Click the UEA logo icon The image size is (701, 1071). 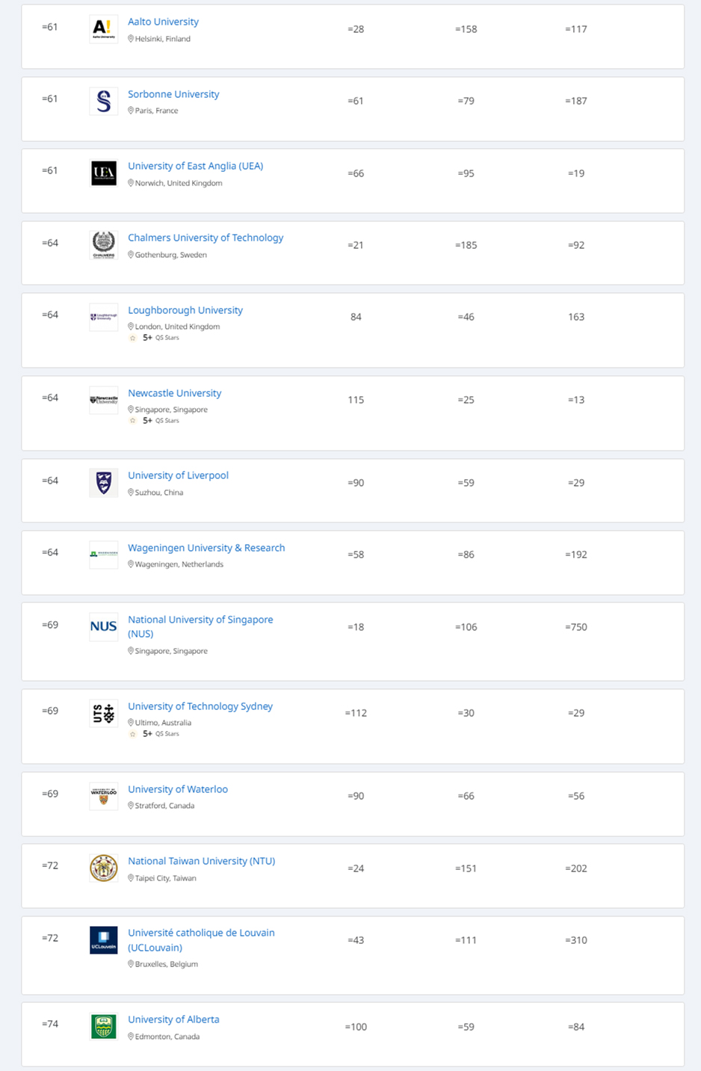[x=103, y=173]
